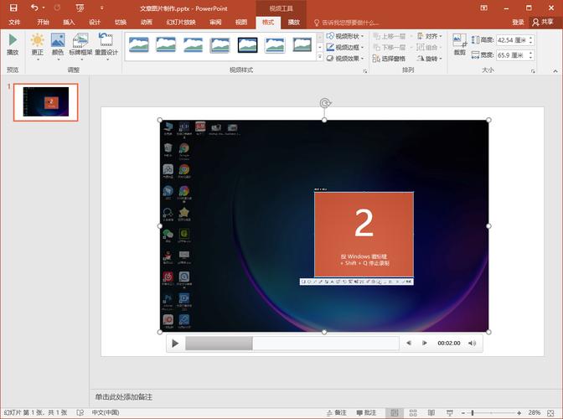Image resolution: width=563 pixels, height=419 pixels.
Task: Switch to the 视图 ribbon tab
Action: pos(241,23)
